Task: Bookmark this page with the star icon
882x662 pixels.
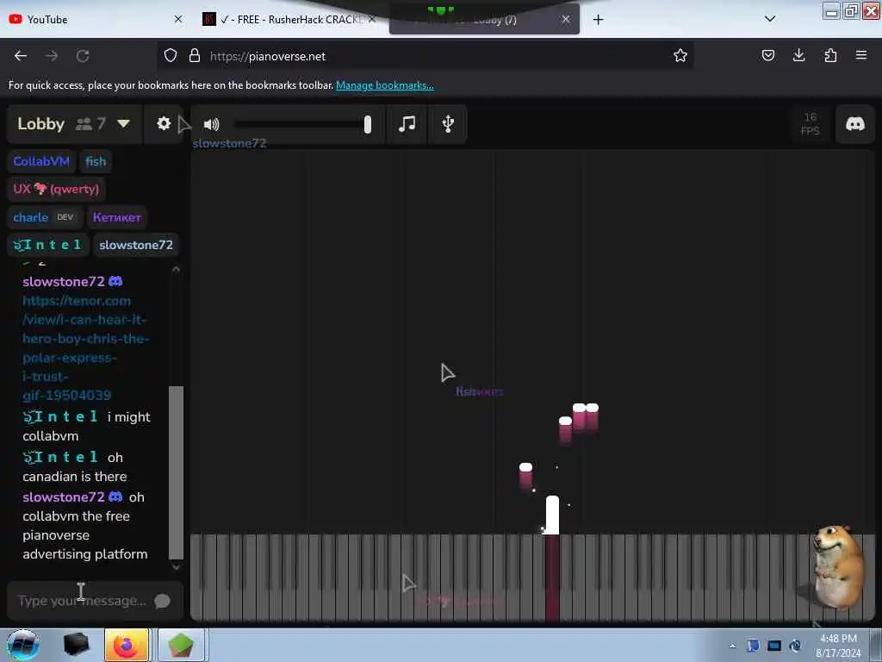Action: pos(680,55)
